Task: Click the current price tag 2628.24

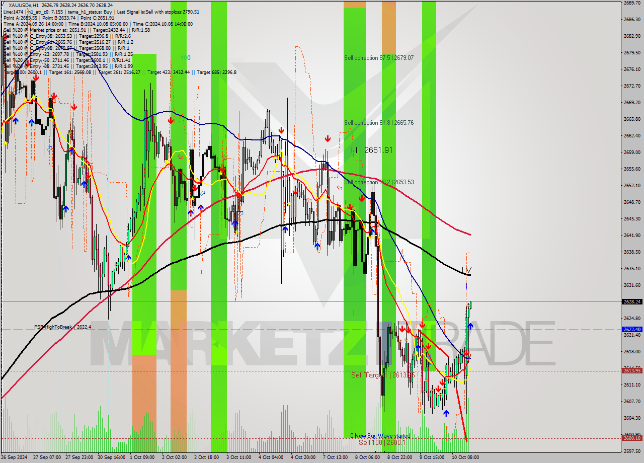Action: [632, 302]
